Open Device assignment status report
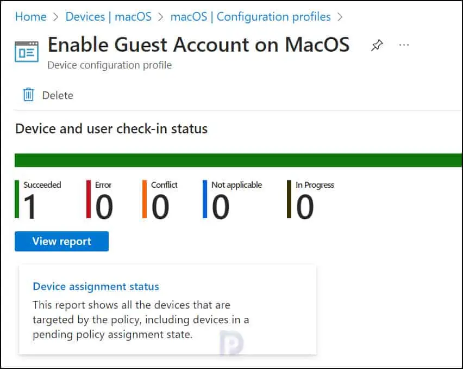463x369 pixels. pos(96,286)
